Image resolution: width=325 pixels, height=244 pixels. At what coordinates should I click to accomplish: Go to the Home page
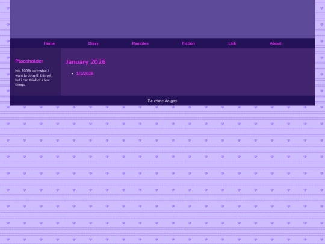pos(49,43)
